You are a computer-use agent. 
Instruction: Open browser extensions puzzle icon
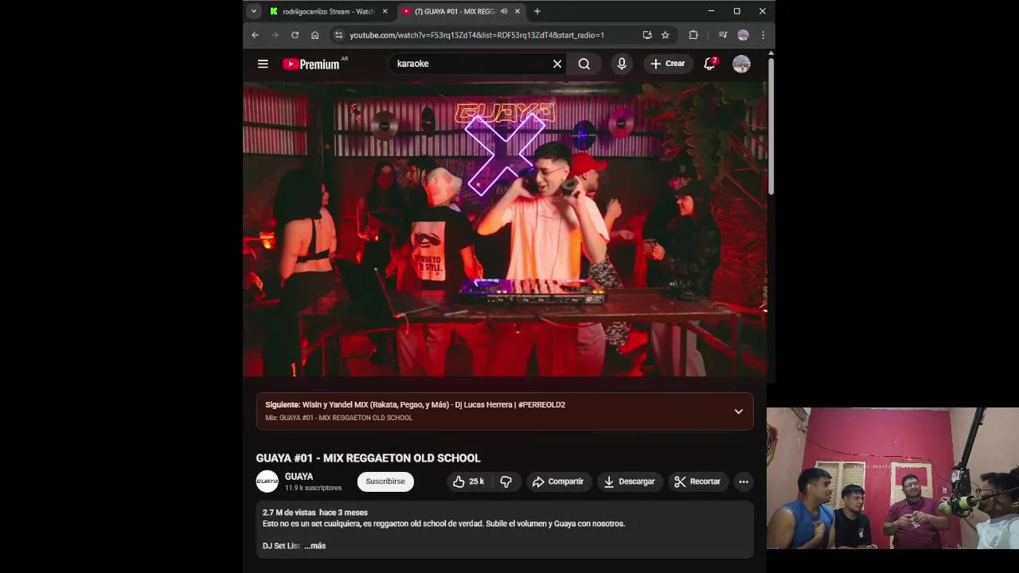693,35
